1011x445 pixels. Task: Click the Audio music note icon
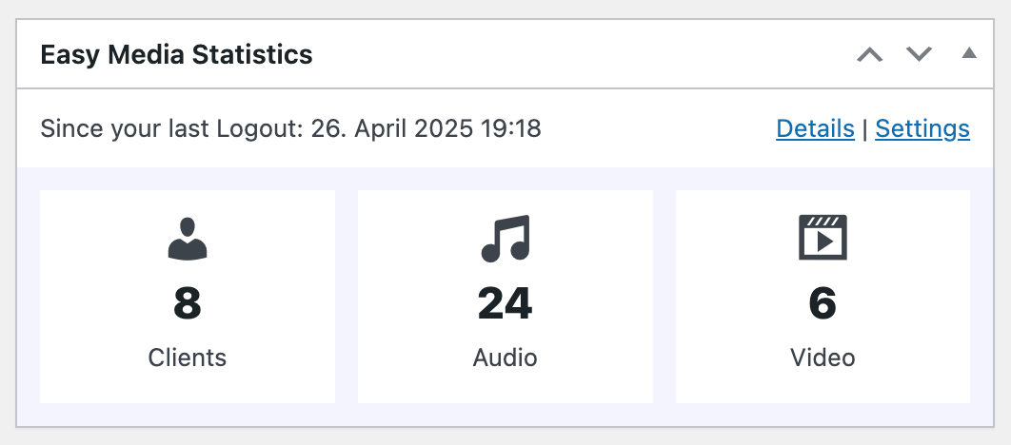point(505,239)
